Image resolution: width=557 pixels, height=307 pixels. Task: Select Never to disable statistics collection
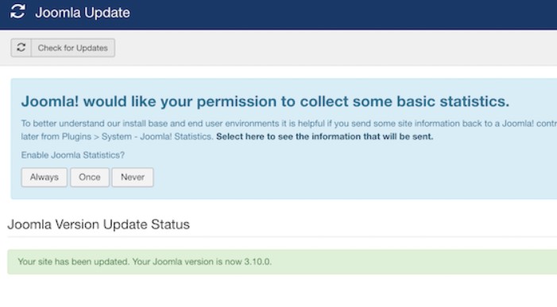133,177
